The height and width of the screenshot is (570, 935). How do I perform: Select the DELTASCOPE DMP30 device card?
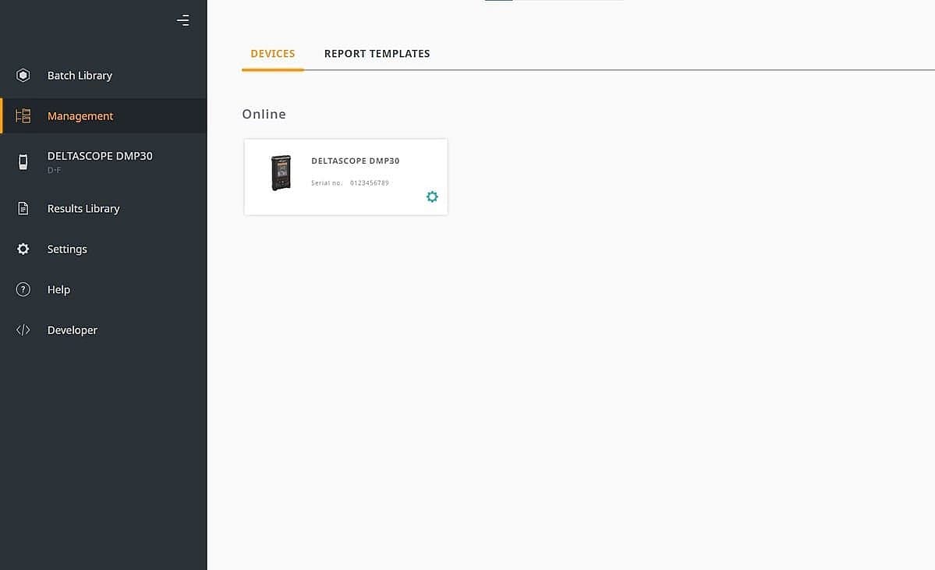[x=345, y=176]
